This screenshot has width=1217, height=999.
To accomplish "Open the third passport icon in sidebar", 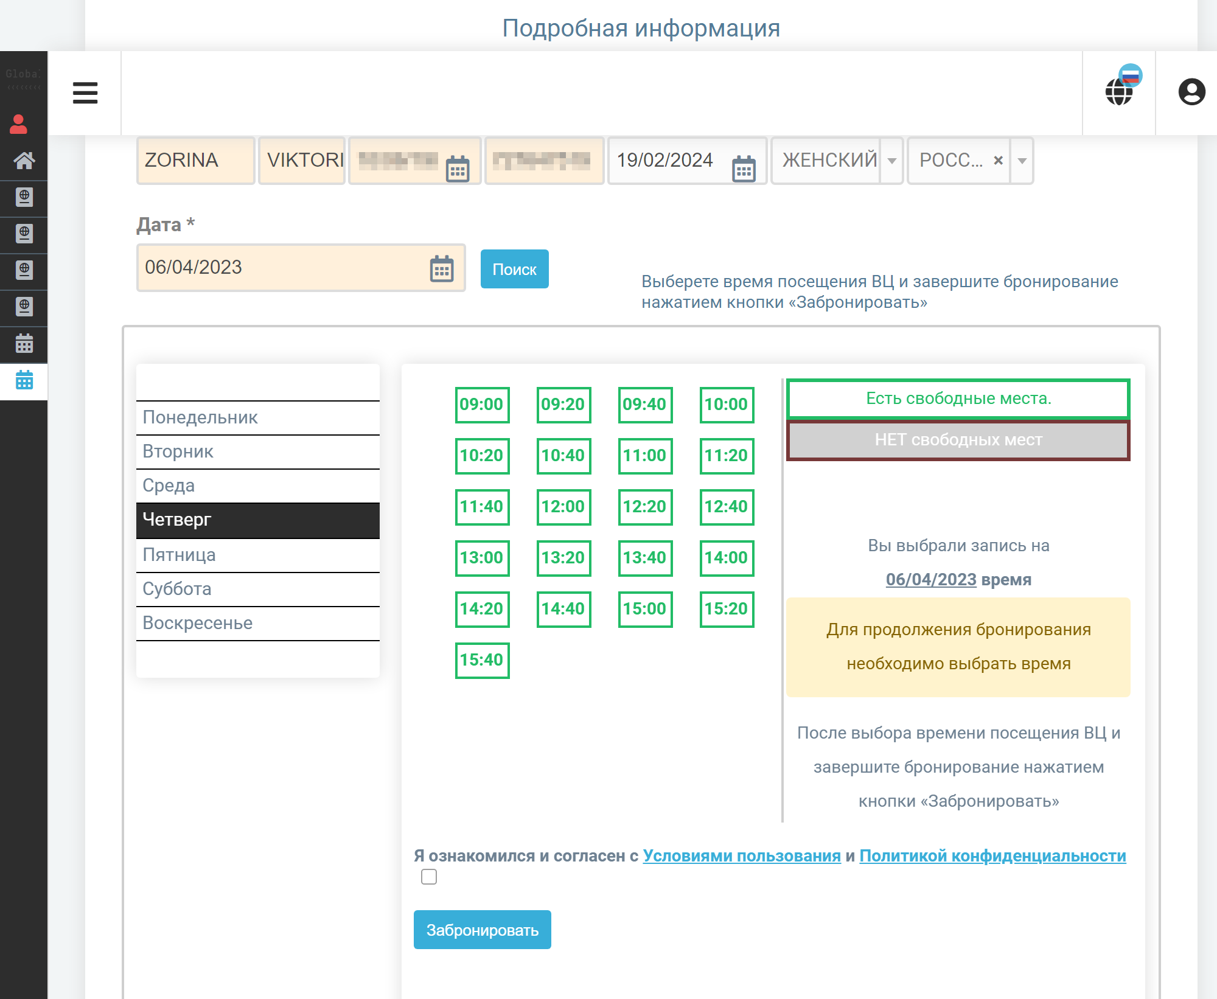I will pos(24,270).
